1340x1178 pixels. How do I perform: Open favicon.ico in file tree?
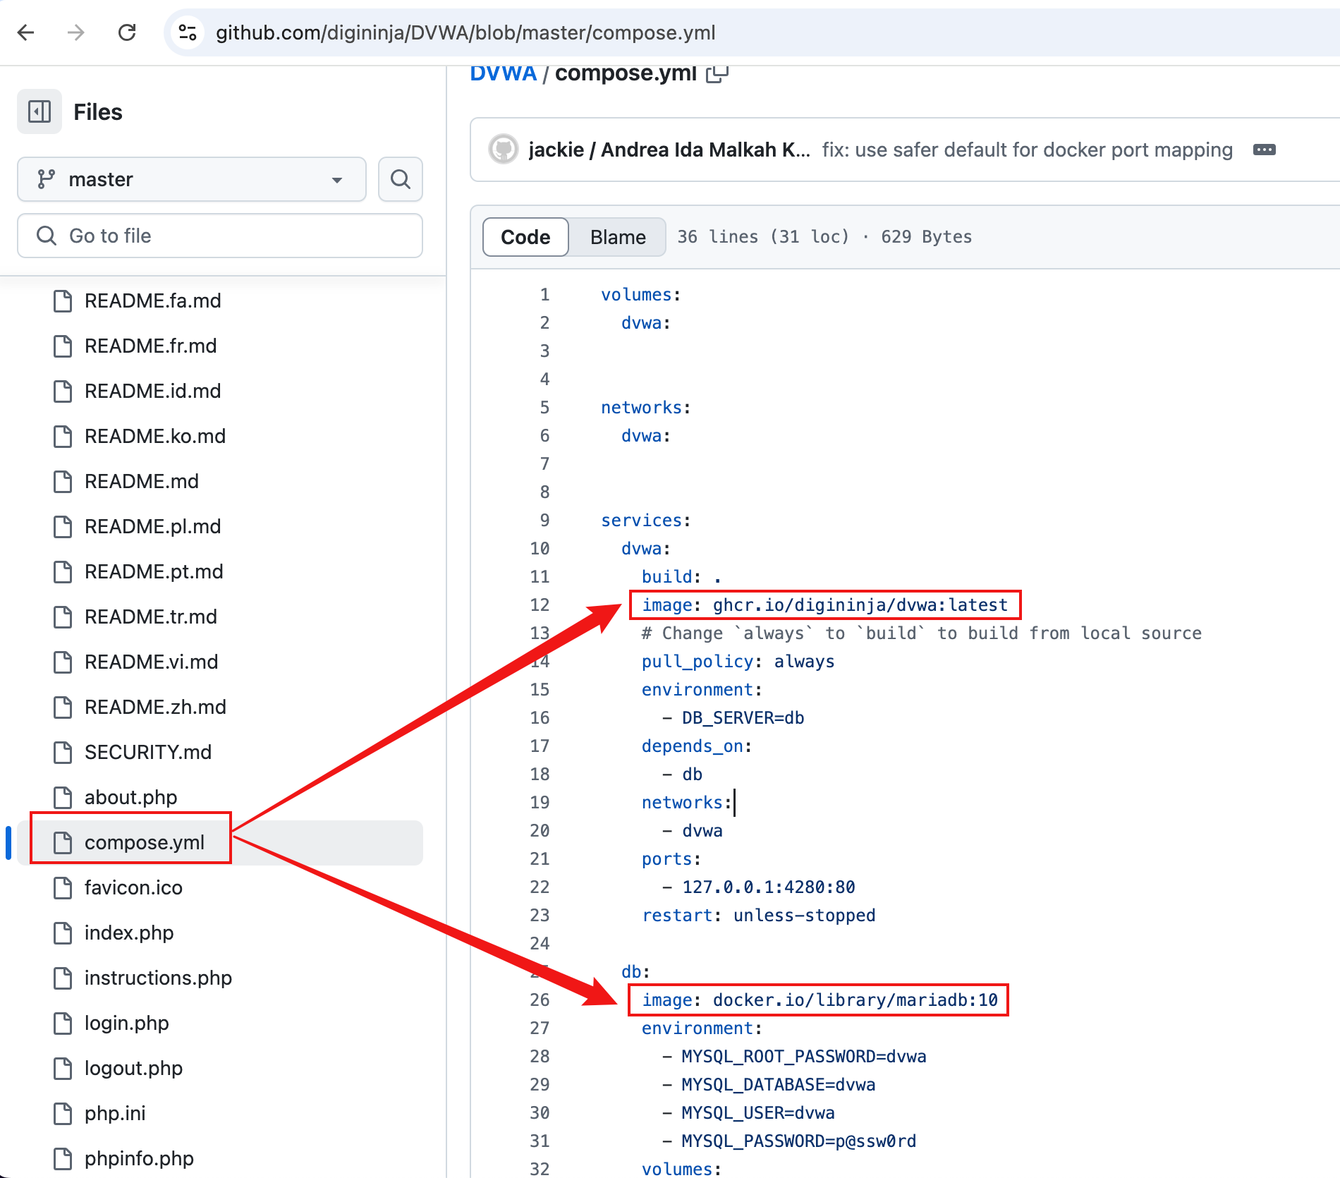(133, 887)
